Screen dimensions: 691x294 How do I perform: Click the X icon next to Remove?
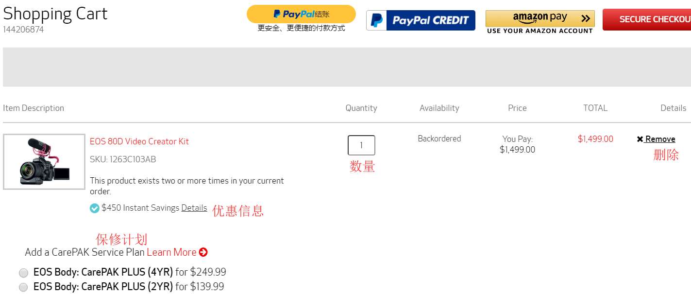pyautogui.click(x=640, y=139)
